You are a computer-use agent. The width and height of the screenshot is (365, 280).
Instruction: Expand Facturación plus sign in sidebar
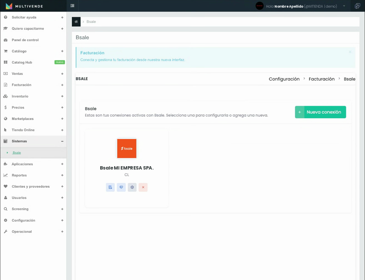(62, 85)
